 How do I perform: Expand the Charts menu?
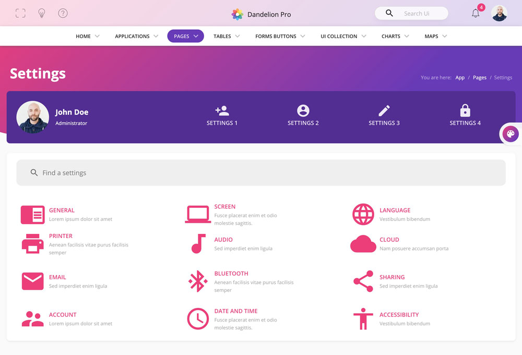(395, 37)
